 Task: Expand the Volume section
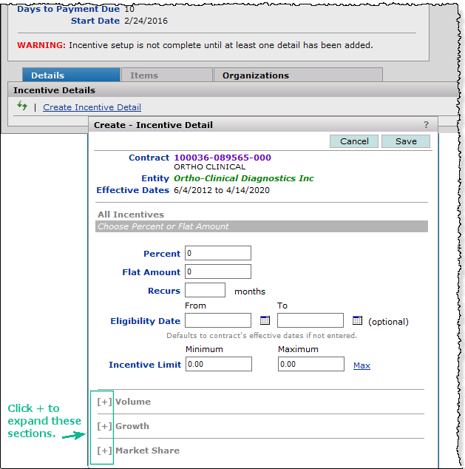tap(104, 402)
